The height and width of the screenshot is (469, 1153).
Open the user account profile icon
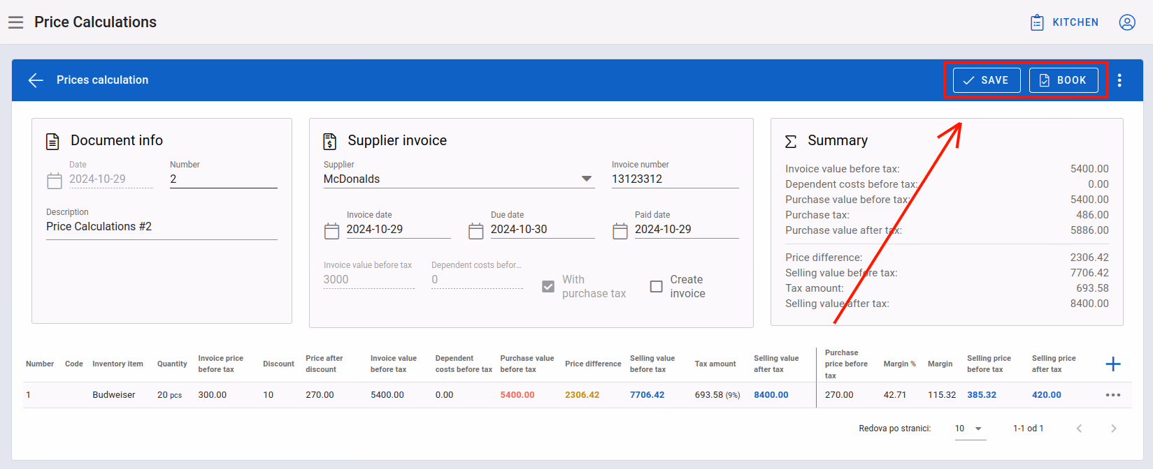pyautogui.click(x=1127, y=22)
